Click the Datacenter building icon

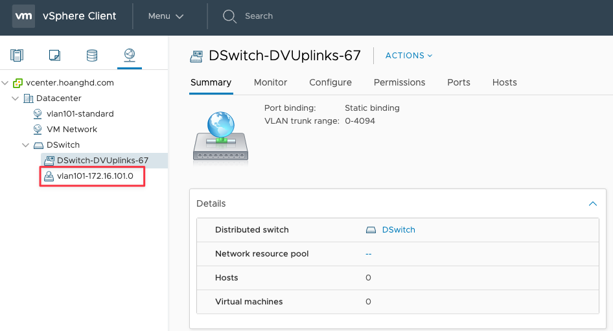click(28, 98)
